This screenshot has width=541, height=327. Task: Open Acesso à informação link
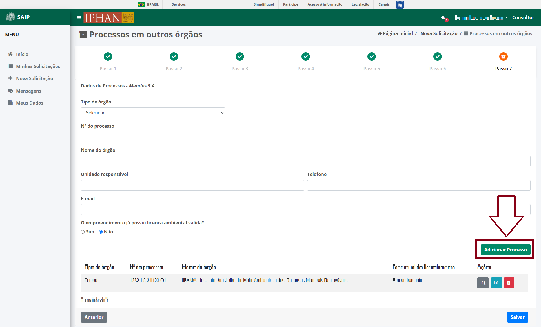click(325, 4)
